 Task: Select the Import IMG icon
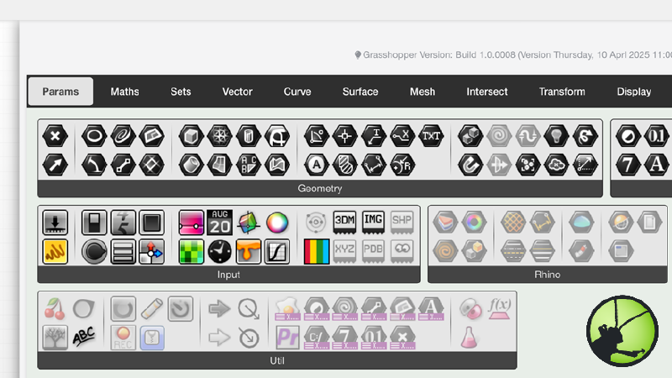tap(373, 223)
